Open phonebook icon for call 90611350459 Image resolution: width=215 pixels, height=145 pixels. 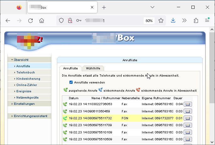tap(188, 111)
